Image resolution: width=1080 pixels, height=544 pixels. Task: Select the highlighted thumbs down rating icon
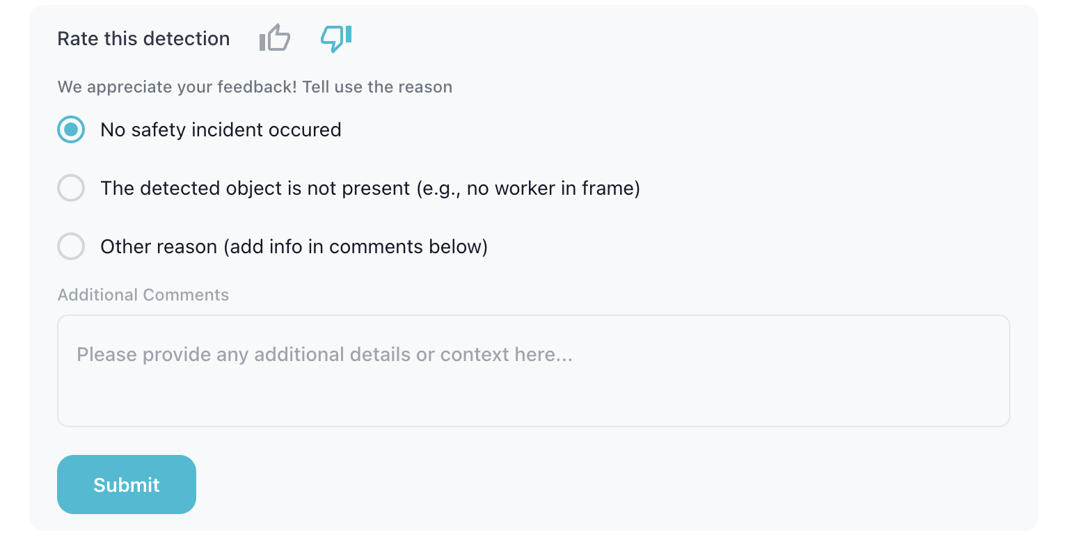tap(335, 40)
